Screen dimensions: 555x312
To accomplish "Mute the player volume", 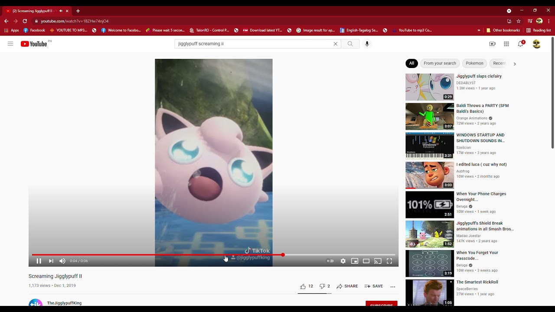I will 62,261.
